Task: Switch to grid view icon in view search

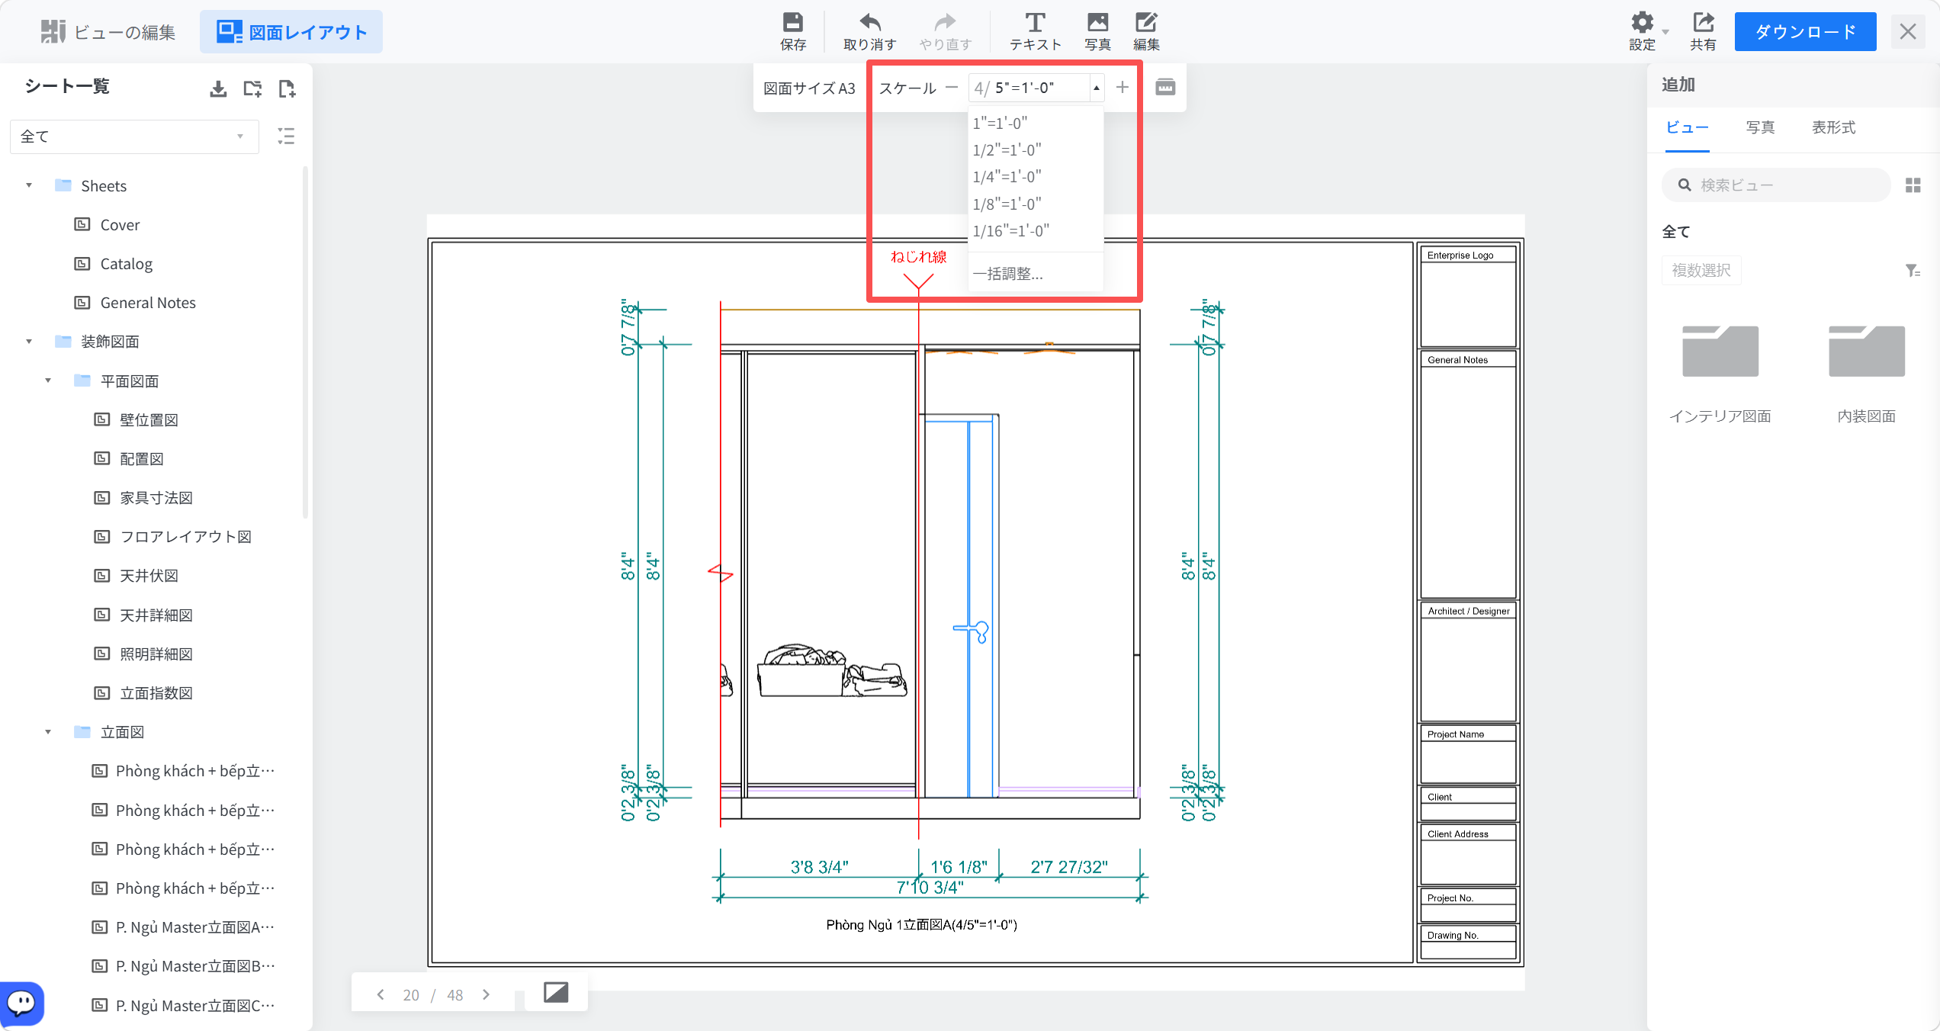Action: coord(1913,185)
